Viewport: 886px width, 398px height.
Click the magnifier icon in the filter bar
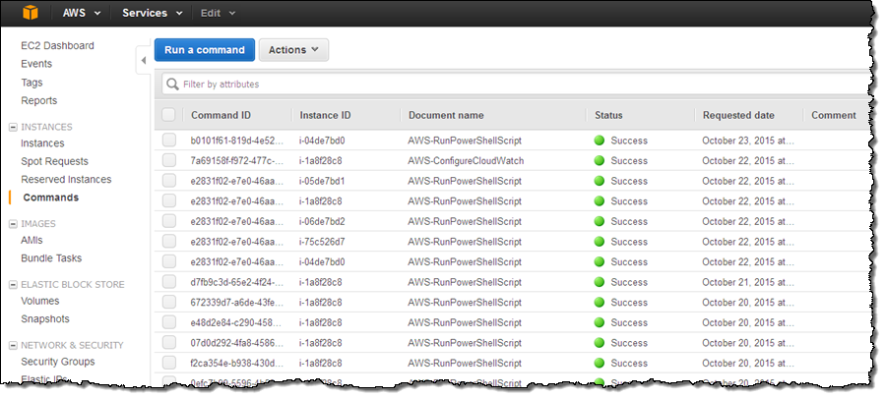pos(171,85)
